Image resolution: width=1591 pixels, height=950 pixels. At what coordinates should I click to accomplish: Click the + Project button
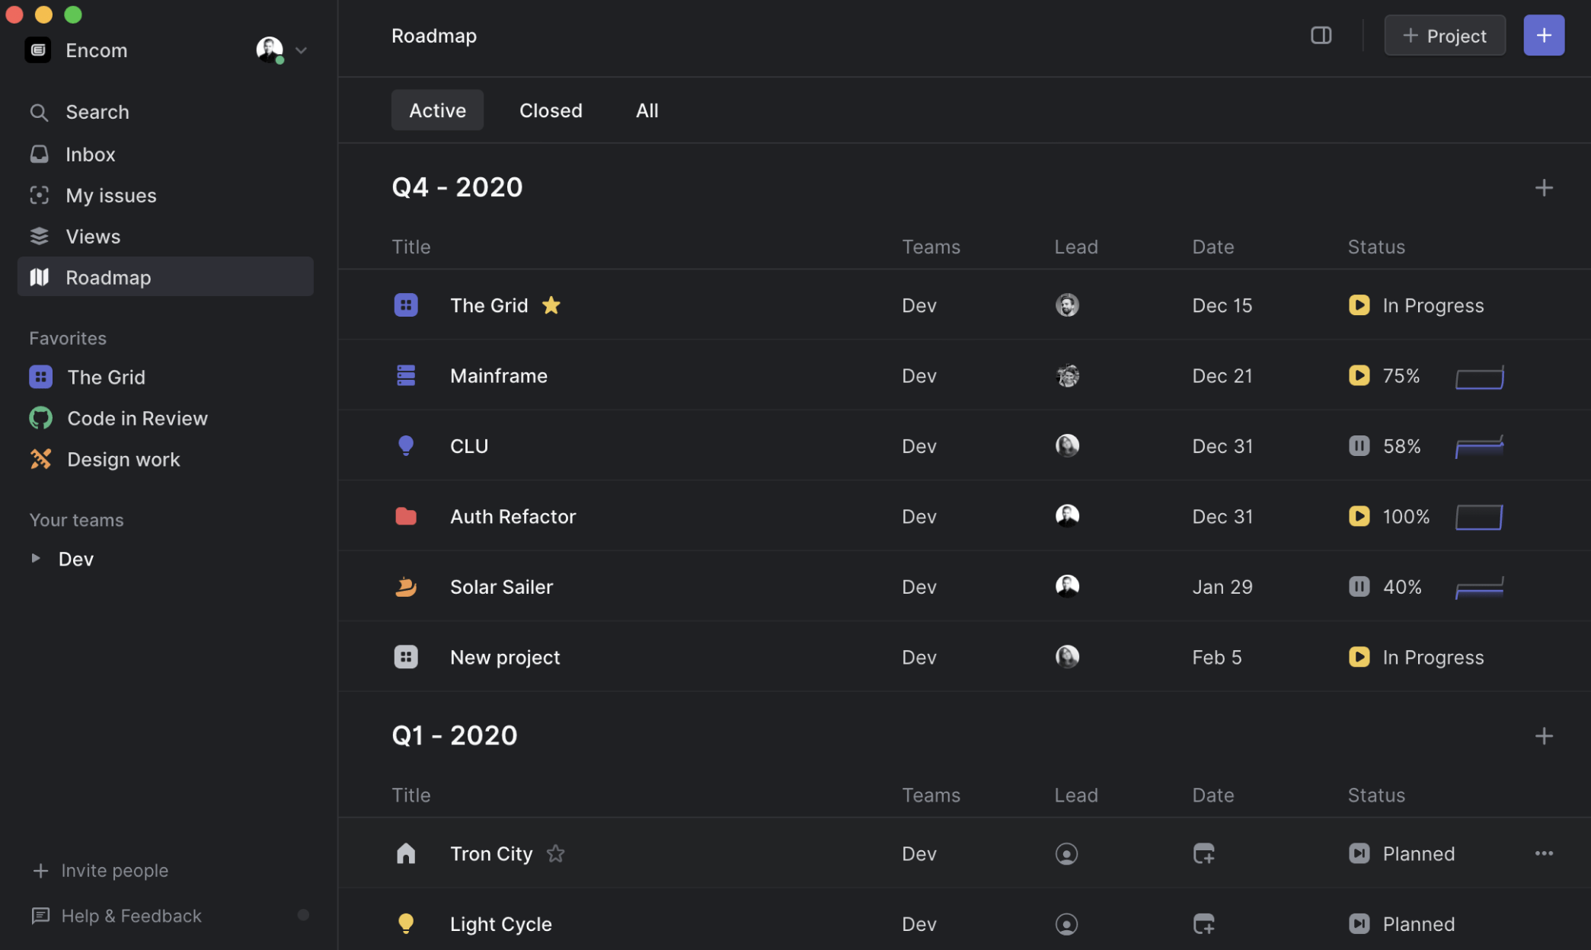point(1444,35)
